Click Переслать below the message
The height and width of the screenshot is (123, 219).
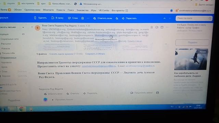tap(90, 93)
